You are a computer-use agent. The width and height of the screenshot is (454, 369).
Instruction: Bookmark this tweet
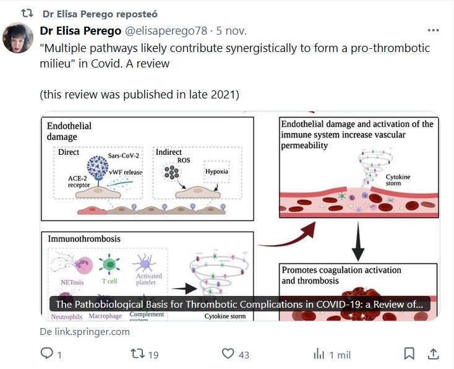click(409, 354)
